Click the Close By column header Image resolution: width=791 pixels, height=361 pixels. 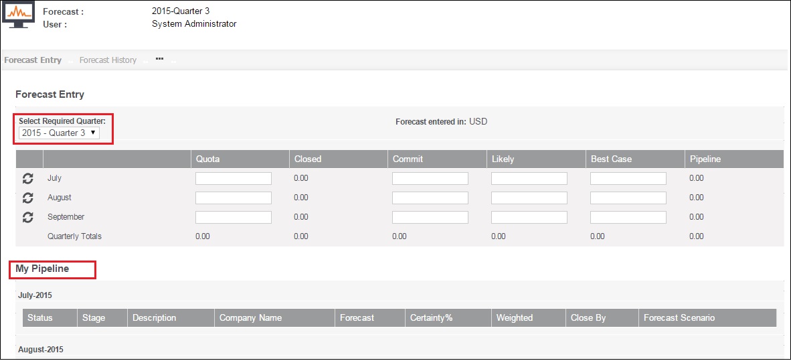coord(602,317)
